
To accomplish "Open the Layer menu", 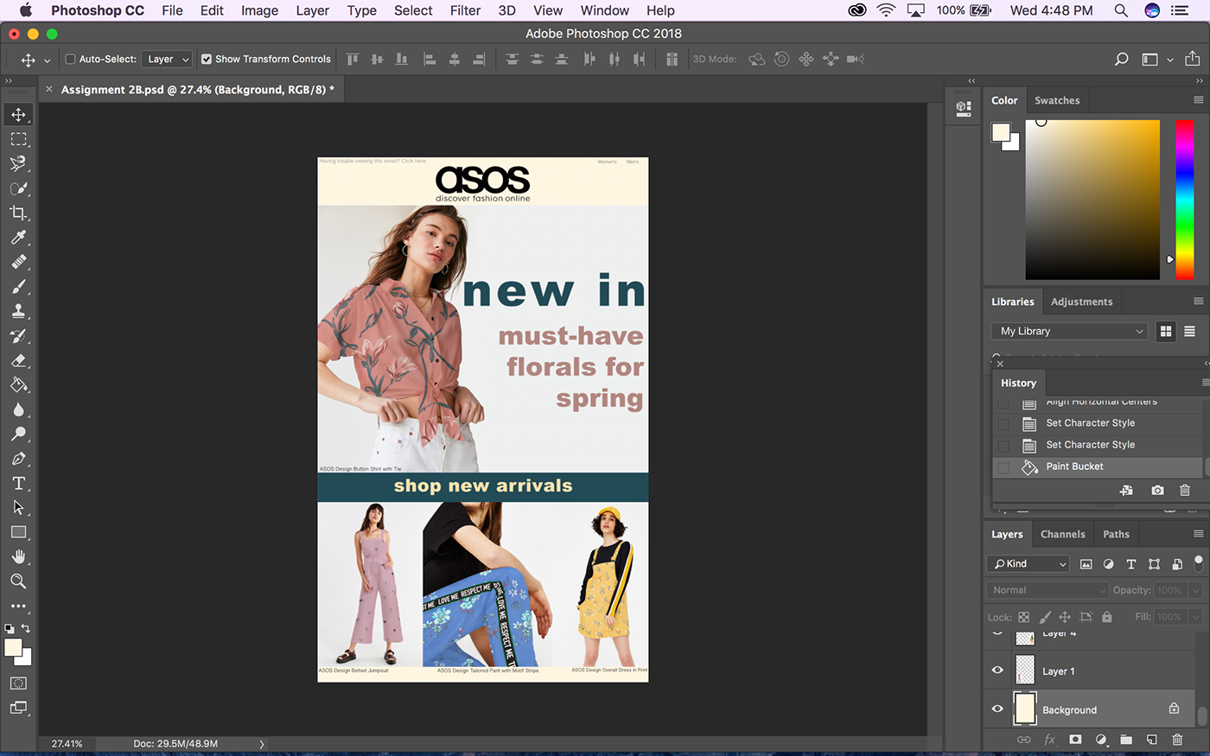I will coord(312,10).
